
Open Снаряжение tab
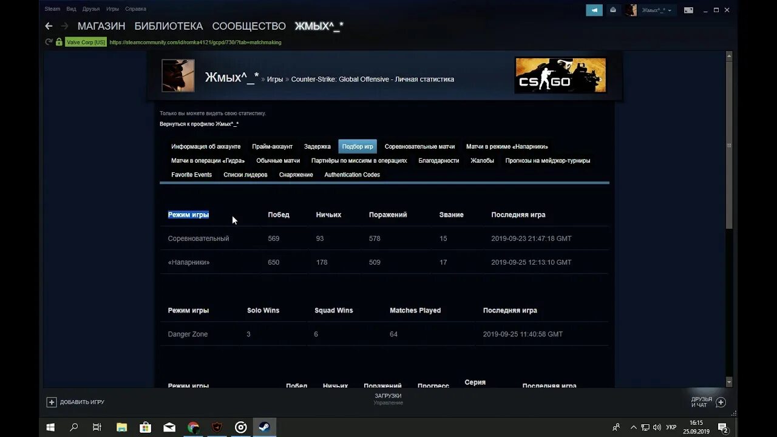pos(296,175)
